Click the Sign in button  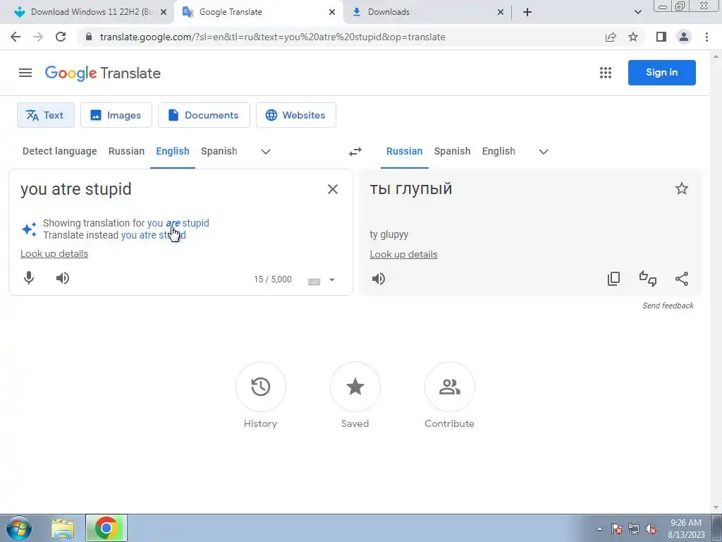tap(661, 73)
